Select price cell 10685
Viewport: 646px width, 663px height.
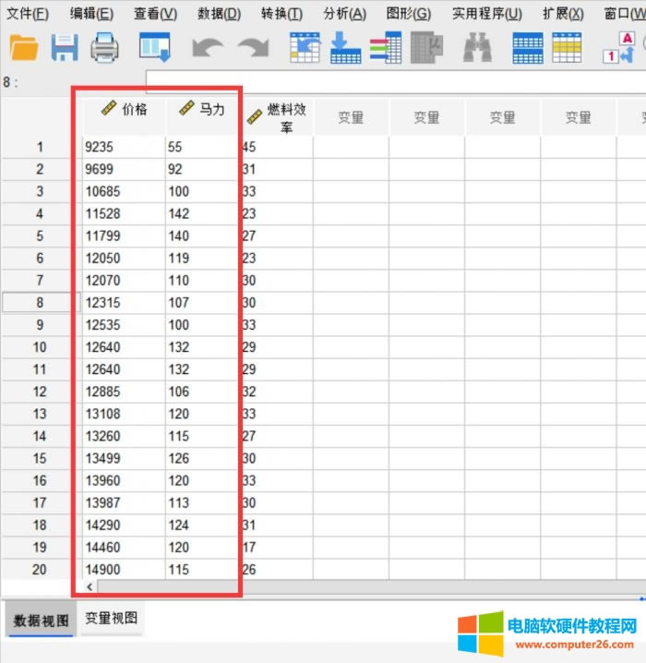coord(124,191)
